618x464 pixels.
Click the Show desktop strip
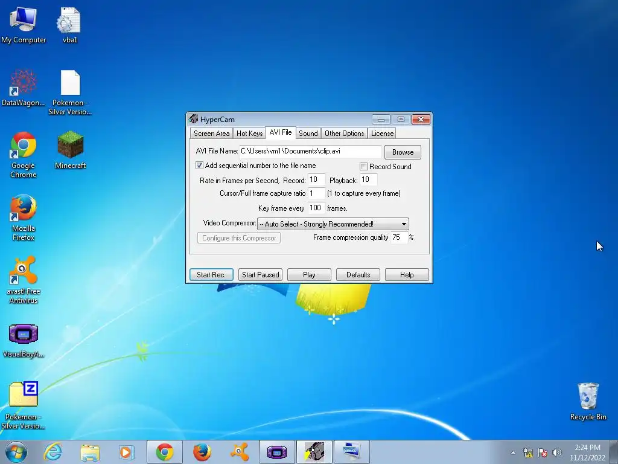tap(614, 452)
